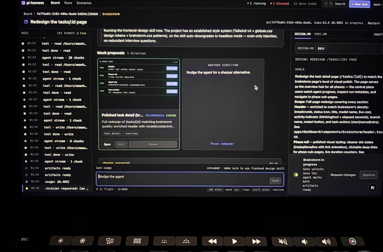Tap rewind on the Touch Bar
This screenshot has width=383, height=252.
212,241
